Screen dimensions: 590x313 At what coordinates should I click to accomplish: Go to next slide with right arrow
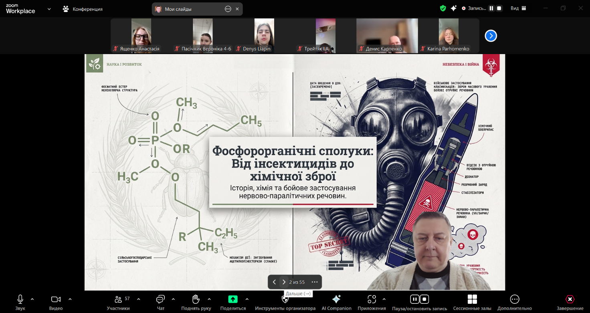pos(284,282)
